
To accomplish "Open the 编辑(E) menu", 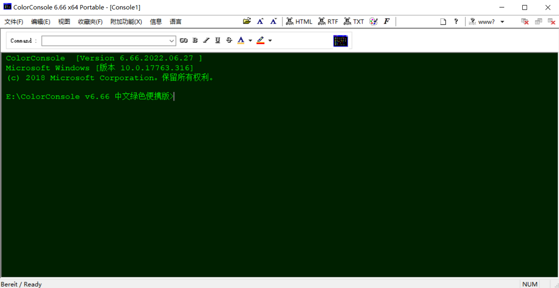I will point(41,22).
